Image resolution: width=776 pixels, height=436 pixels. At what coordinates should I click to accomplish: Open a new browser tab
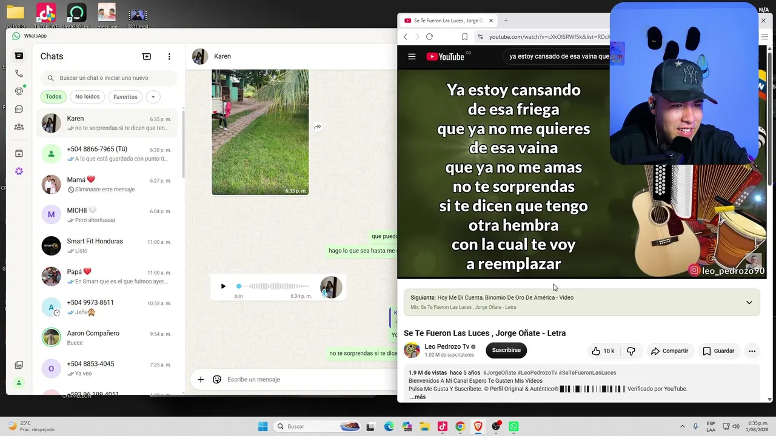(506, 21)
